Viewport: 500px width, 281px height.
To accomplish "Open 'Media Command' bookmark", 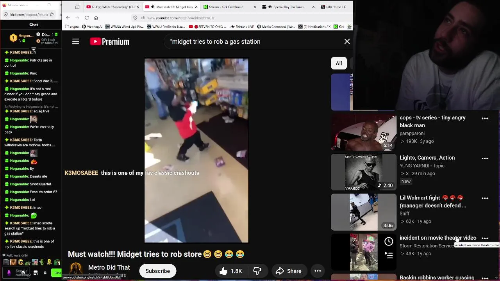I will coord(276,27).
